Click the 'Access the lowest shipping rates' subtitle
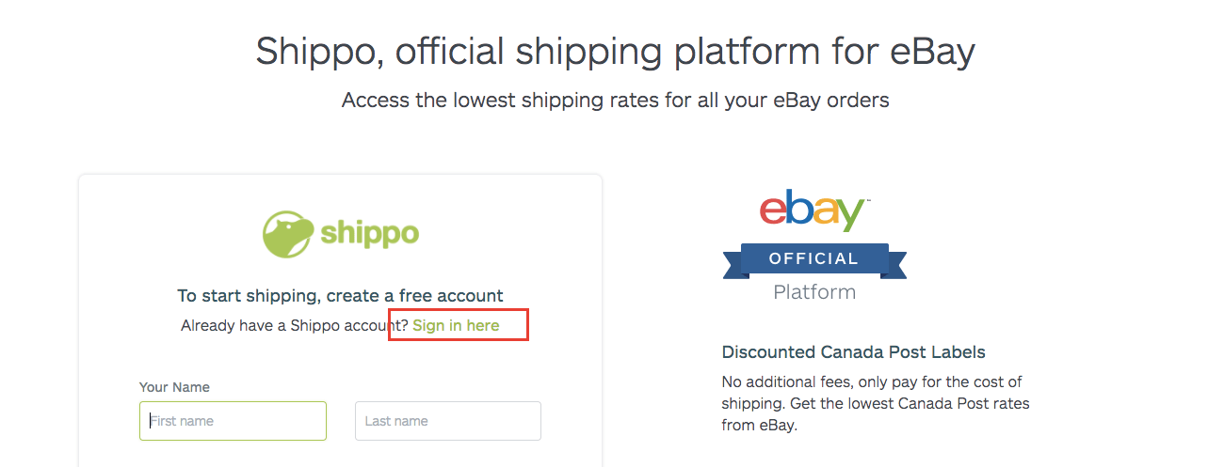The height and width of the screenshot is (467, 1208). 615,100
